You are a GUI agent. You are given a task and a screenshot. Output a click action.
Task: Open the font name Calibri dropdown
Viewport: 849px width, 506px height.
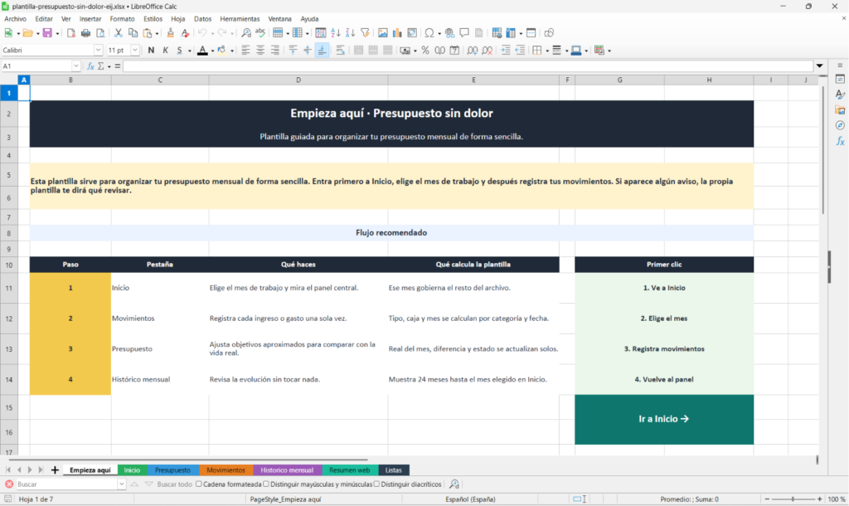tap(98, 51)
